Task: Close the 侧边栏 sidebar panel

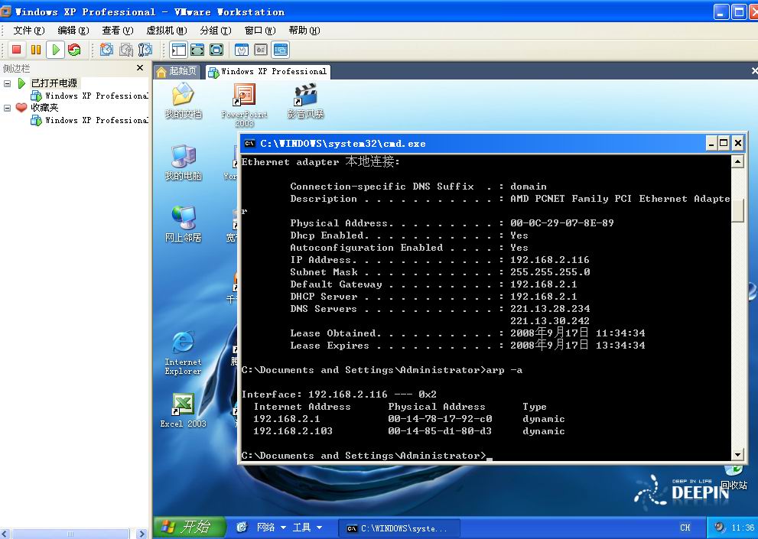Action: tap(140, 68)
